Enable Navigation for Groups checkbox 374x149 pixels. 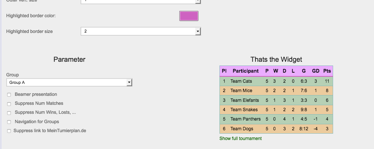[9, 122]
